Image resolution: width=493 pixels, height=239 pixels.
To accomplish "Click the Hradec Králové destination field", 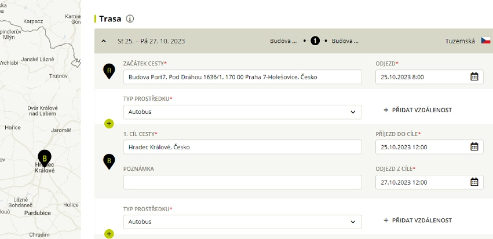I will [242, 147].
